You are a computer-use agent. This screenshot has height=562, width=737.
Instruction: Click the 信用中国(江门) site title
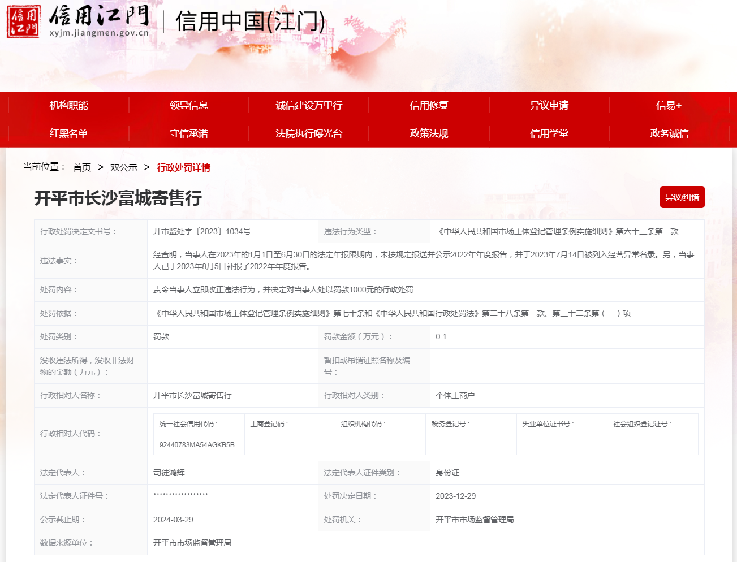250,21
